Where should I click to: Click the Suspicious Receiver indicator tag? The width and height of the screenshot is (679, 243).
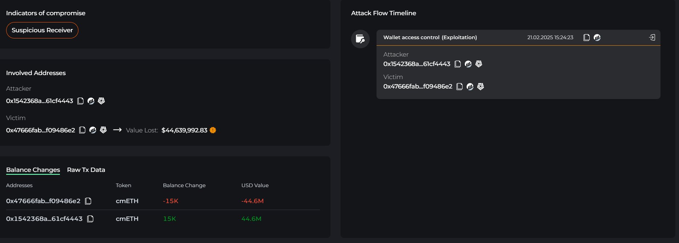pos(42,30)
